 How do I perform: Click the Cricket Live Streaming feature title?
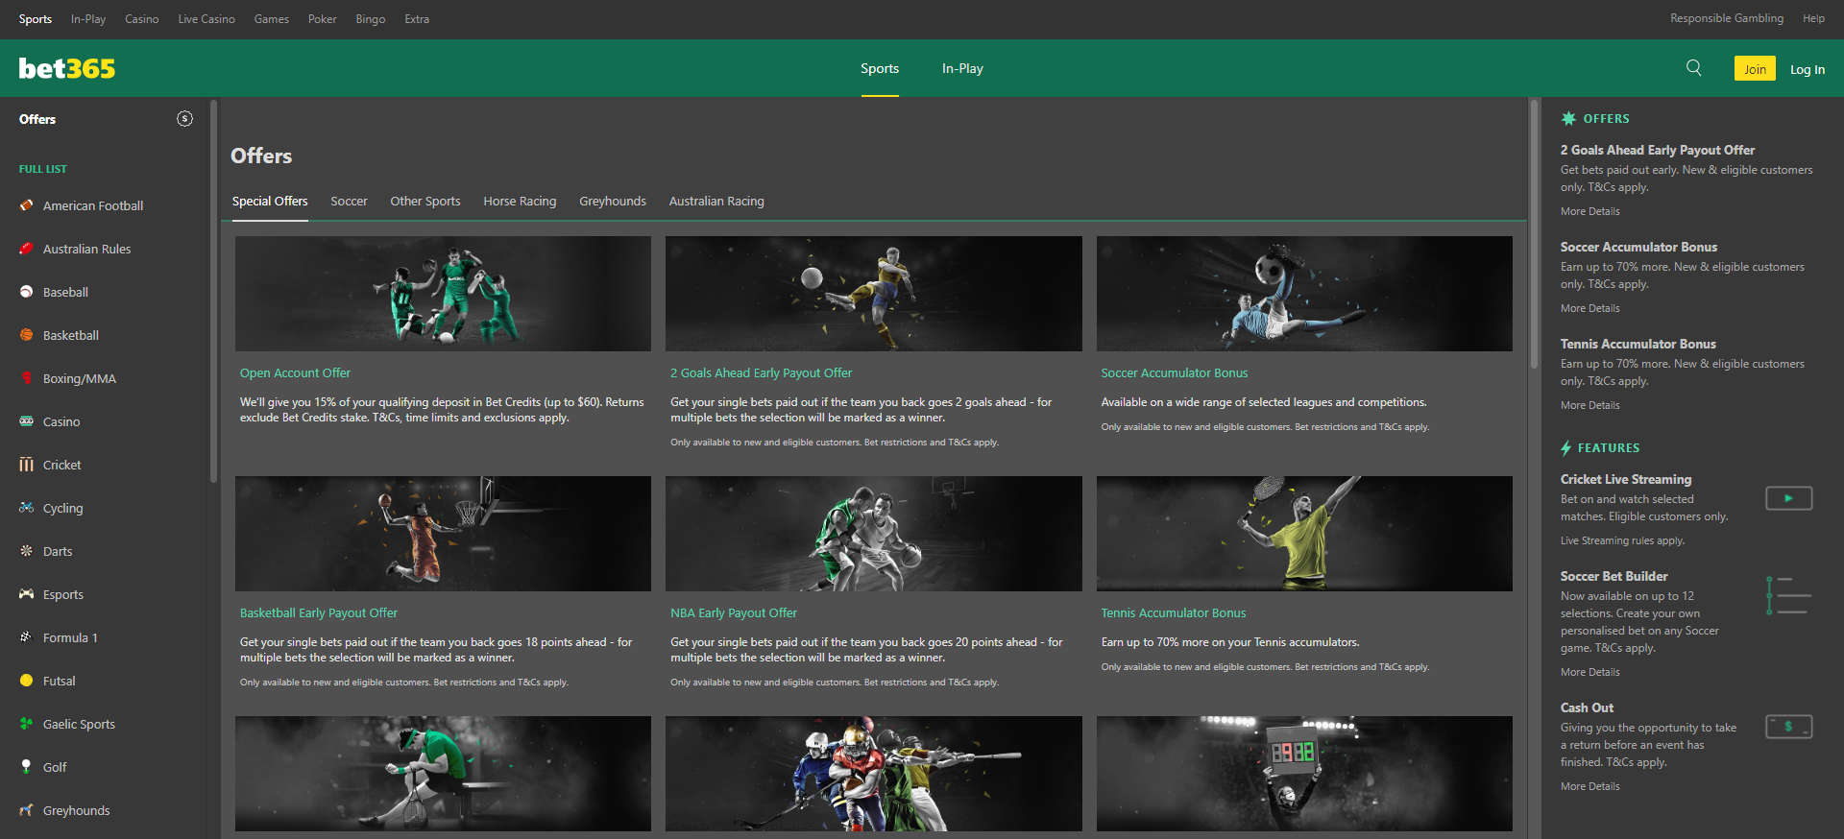tap(1625, 479)
